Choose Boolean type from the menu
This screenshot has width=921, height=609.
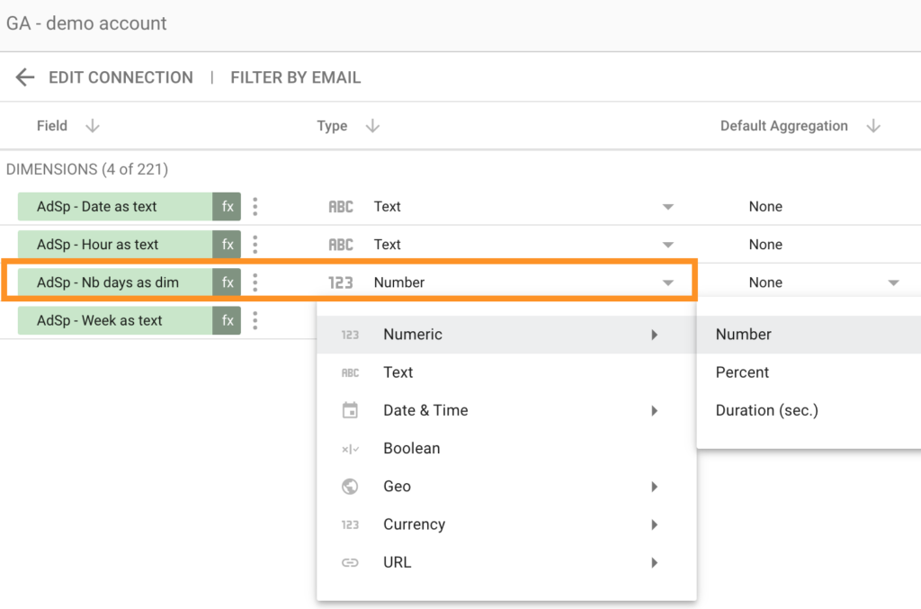(506, 449)
